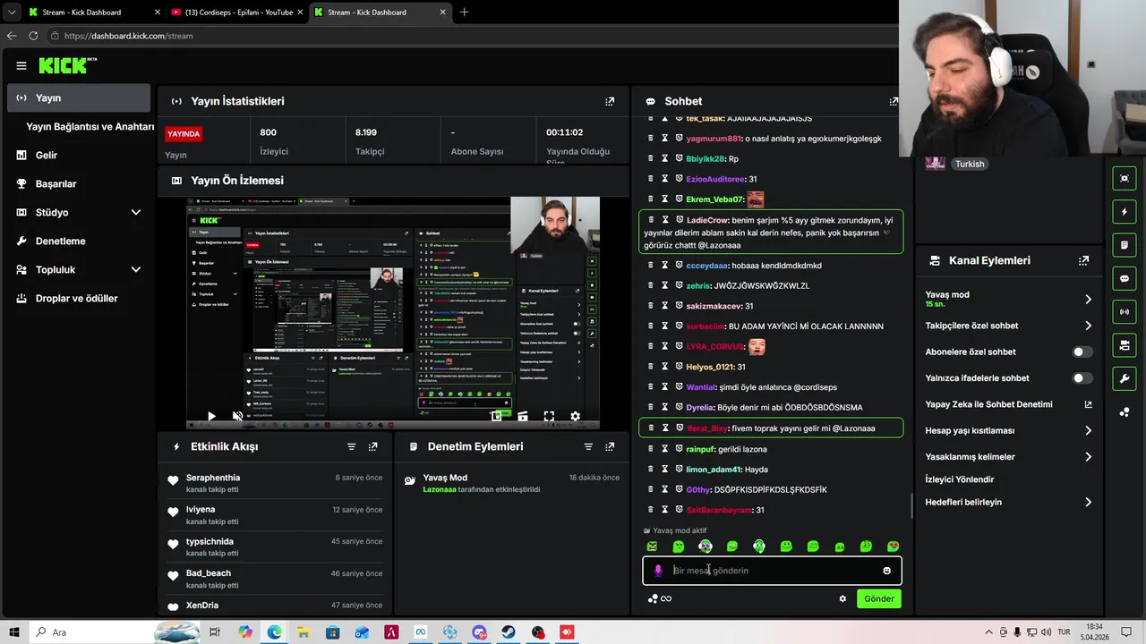Screen dimensions: 1146x644
Task: Open Etkinlik Akışı filter options
Action: click(x=352, y=446)
